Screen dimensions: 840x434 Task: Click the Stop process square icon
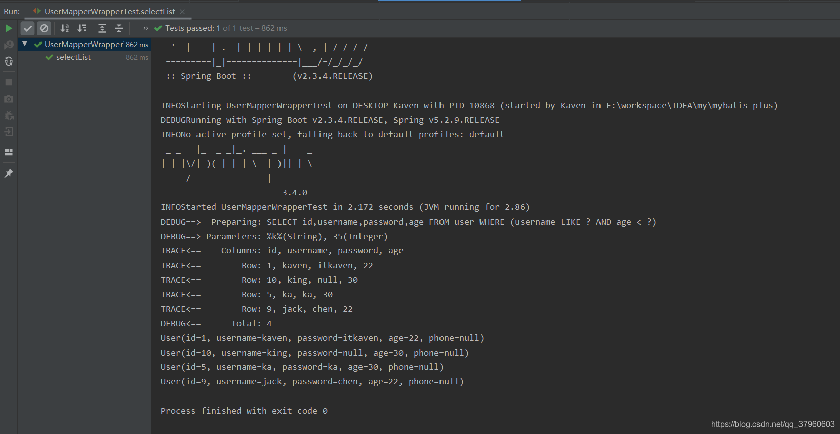point(9,82)
